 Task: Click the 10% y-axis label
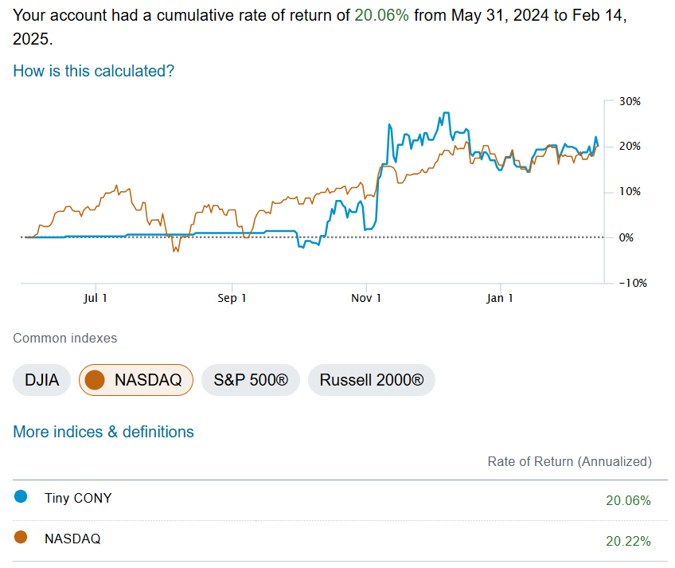point(630,191)
